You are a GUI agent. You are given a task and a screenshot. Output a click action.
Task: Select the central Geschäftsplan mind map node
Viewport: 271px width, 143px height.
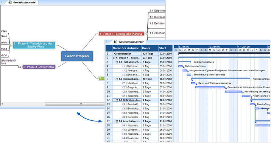tap(77, 56)
